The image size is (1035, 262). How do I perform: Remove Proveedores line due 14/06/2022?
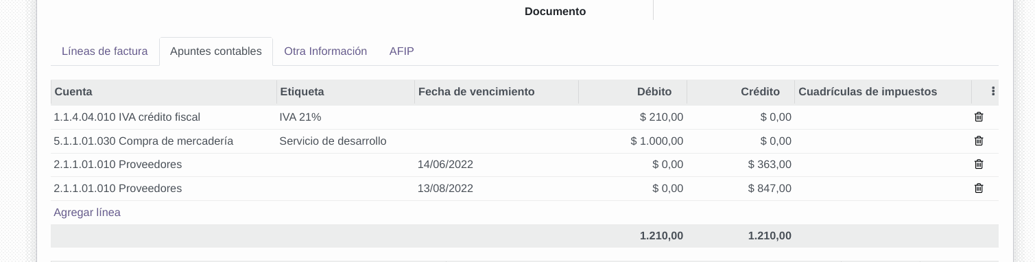[x=979, y=165]
